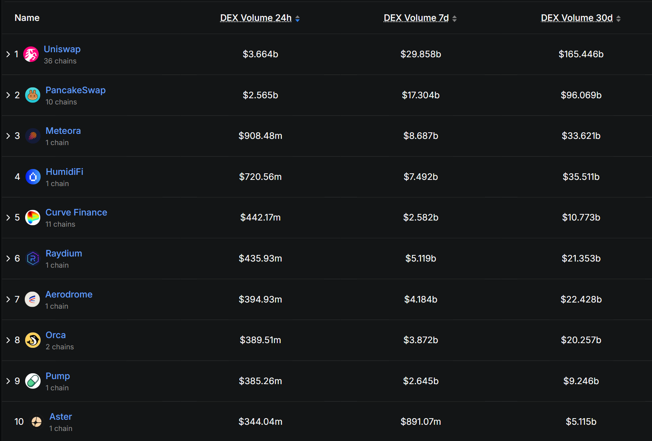Click the Aerodrome logo icon
Screen dimensions: 652x441
tap(32, 299)
